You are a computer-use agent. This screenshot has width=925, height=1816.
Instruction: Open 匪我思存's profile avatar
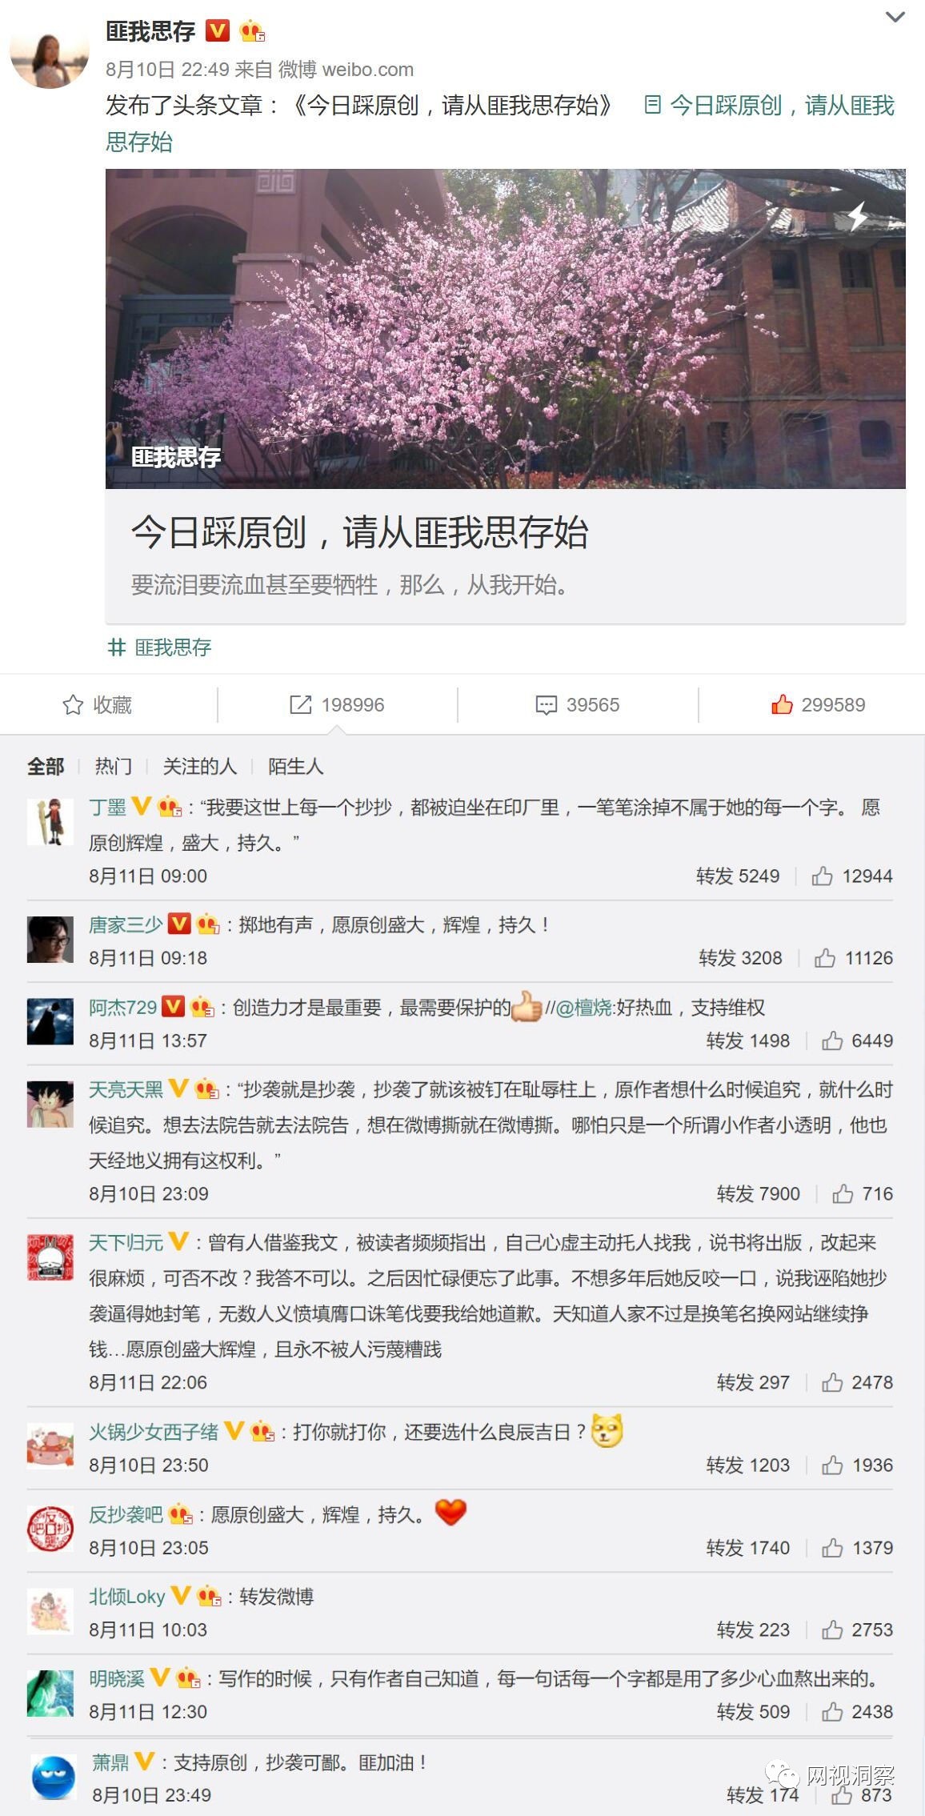50,50
